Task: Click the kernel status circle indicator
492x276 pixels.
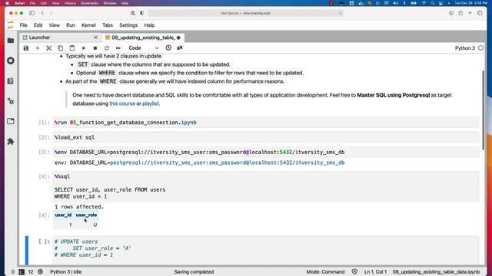Action: 480,48
